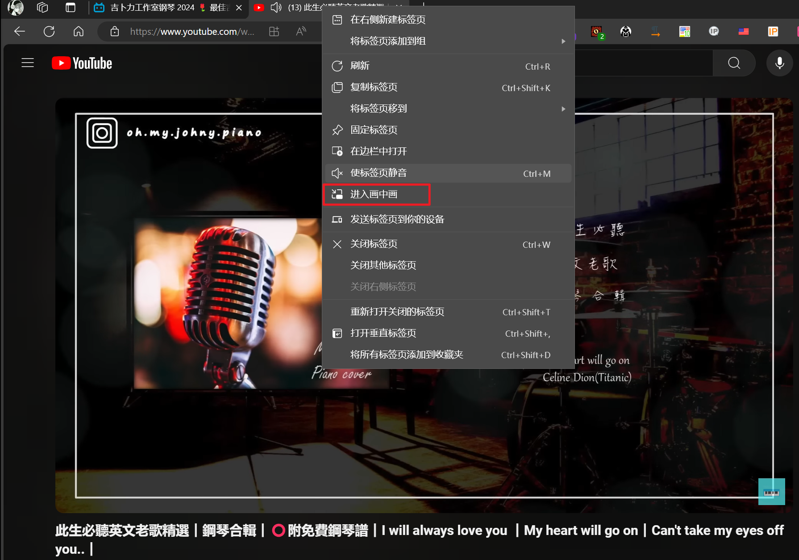Choose '关闭标签页' in the context menu
This screenshot has height=560, width=799.
[x=448, y=244]
